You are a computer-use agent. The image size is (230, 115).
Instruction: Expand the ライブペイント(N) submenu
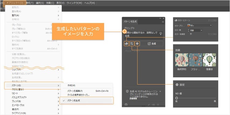(x=33, y=113)
